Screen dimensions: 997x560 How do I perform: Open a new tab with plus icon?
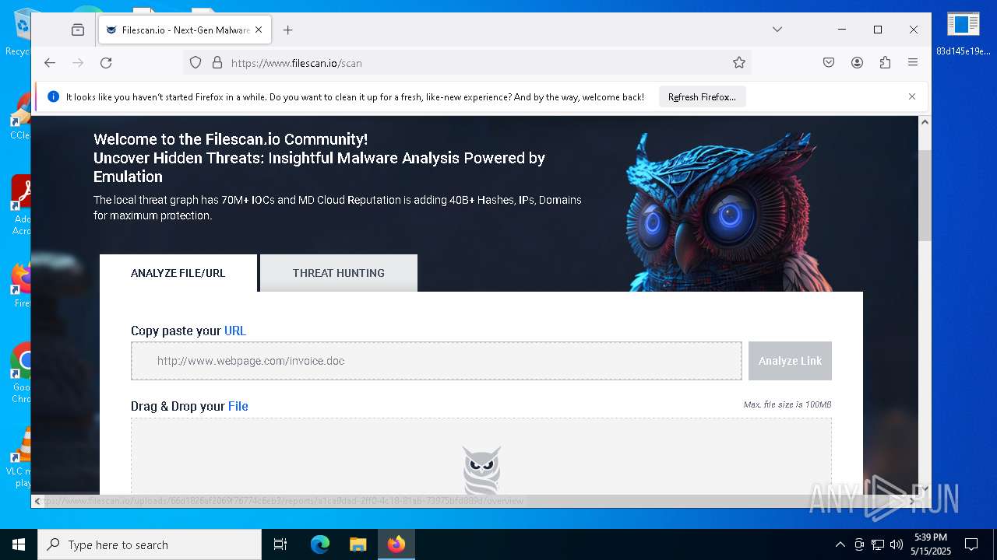point(288,30)
